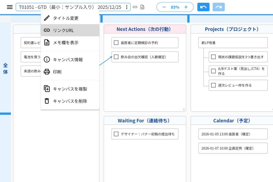Tick the 飲み会の出欠確認 checkbox
Viewport: 273px width, 182px height.
116,57
